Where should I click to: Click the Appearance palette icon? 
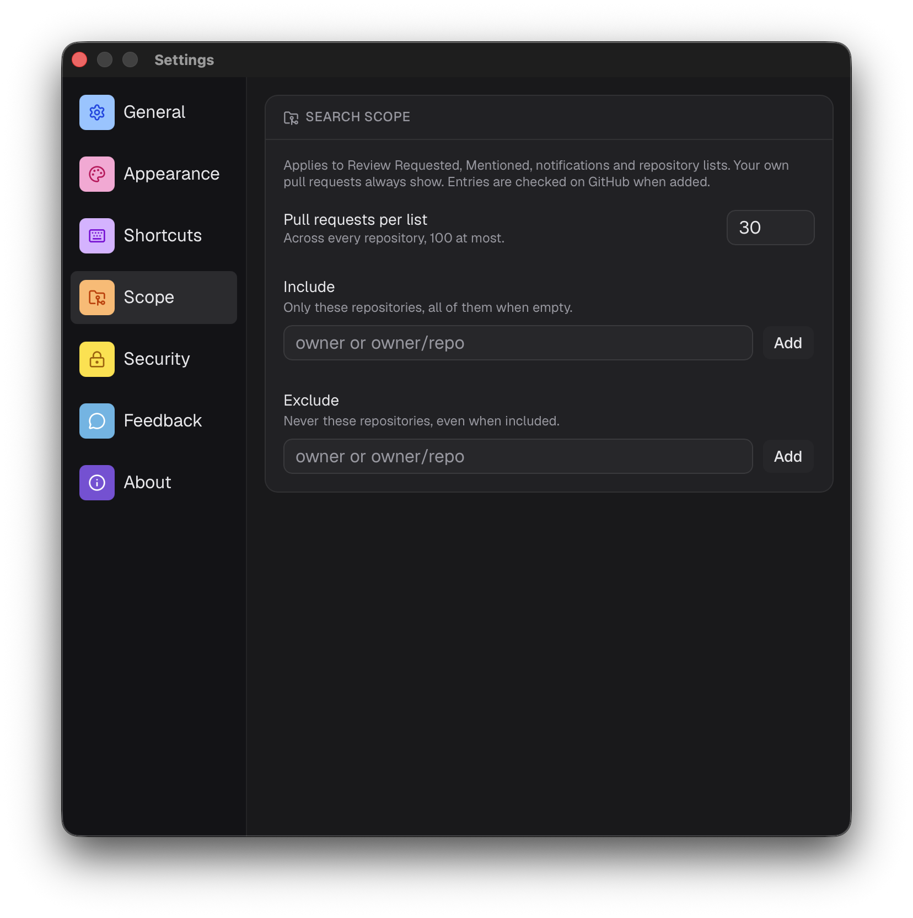pyautogui.click(x=97, y=174)
